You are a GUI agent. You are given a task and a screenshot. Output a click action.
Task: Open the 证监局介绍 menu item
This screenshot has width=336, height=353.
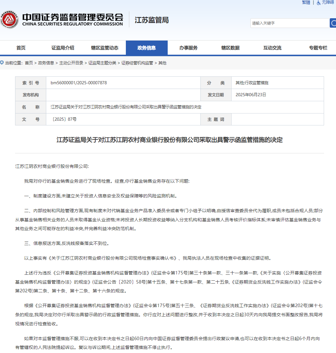click(x=63, y=48)
